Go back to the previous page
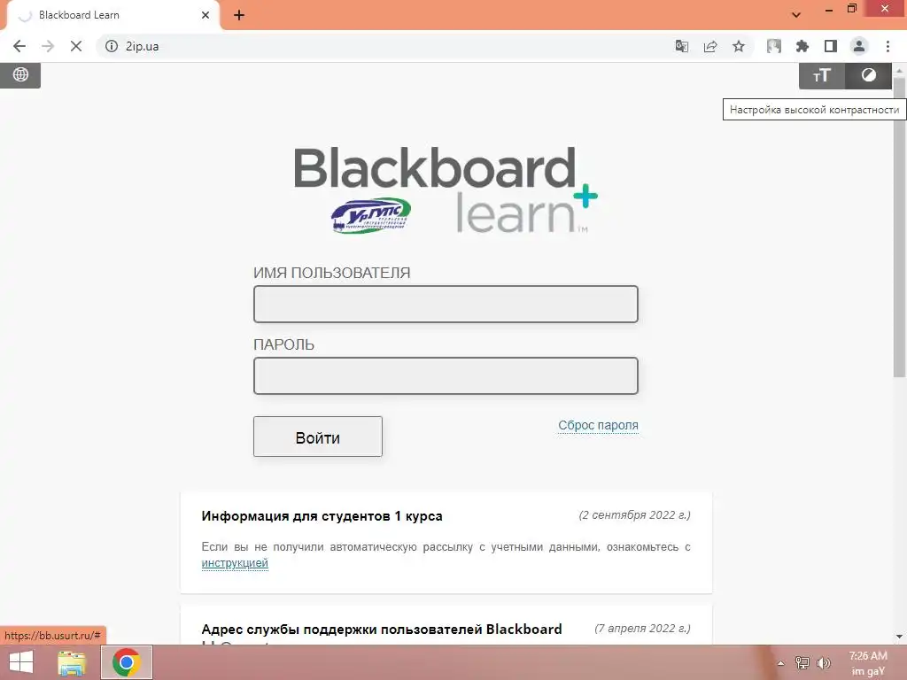 [x=19, y=46]
